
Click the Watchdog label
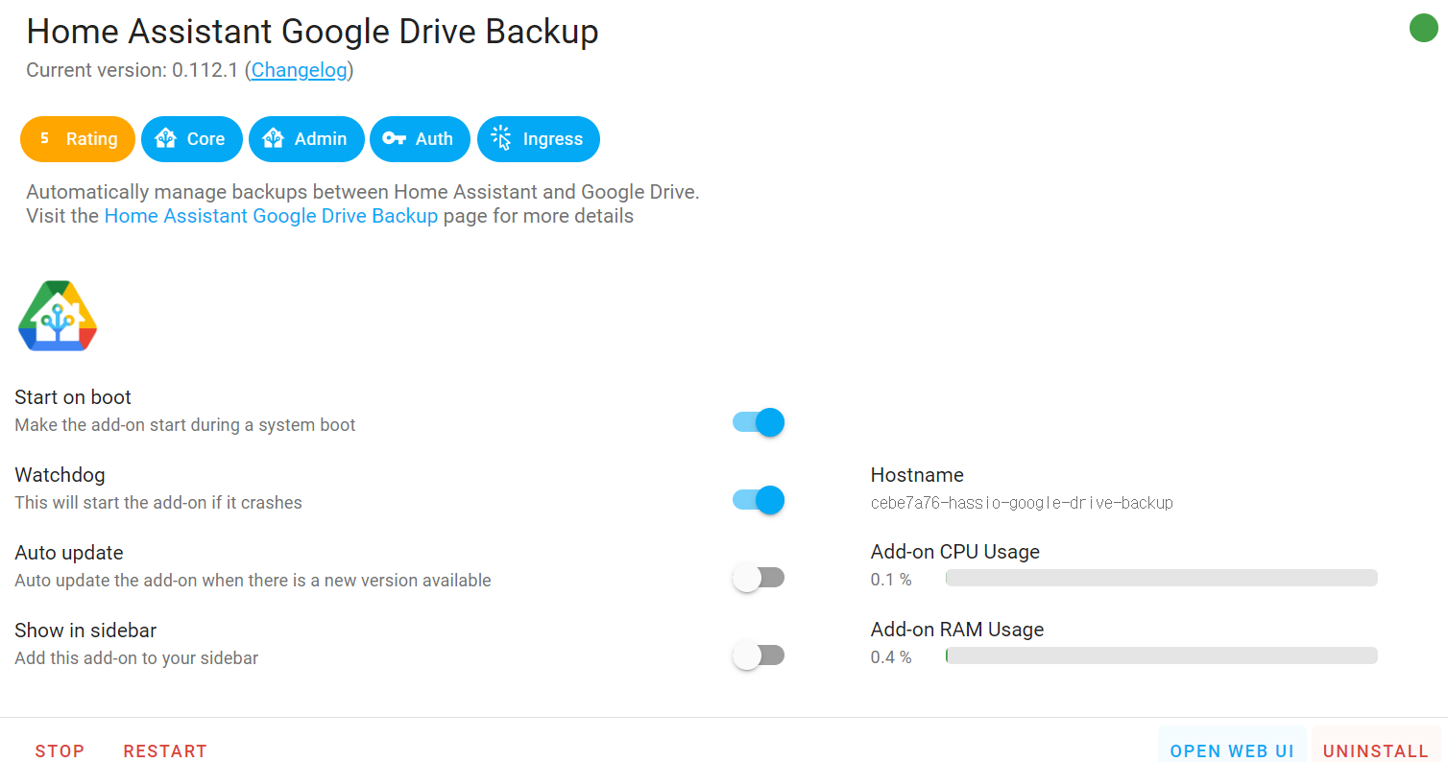click(x=60, y=475)
